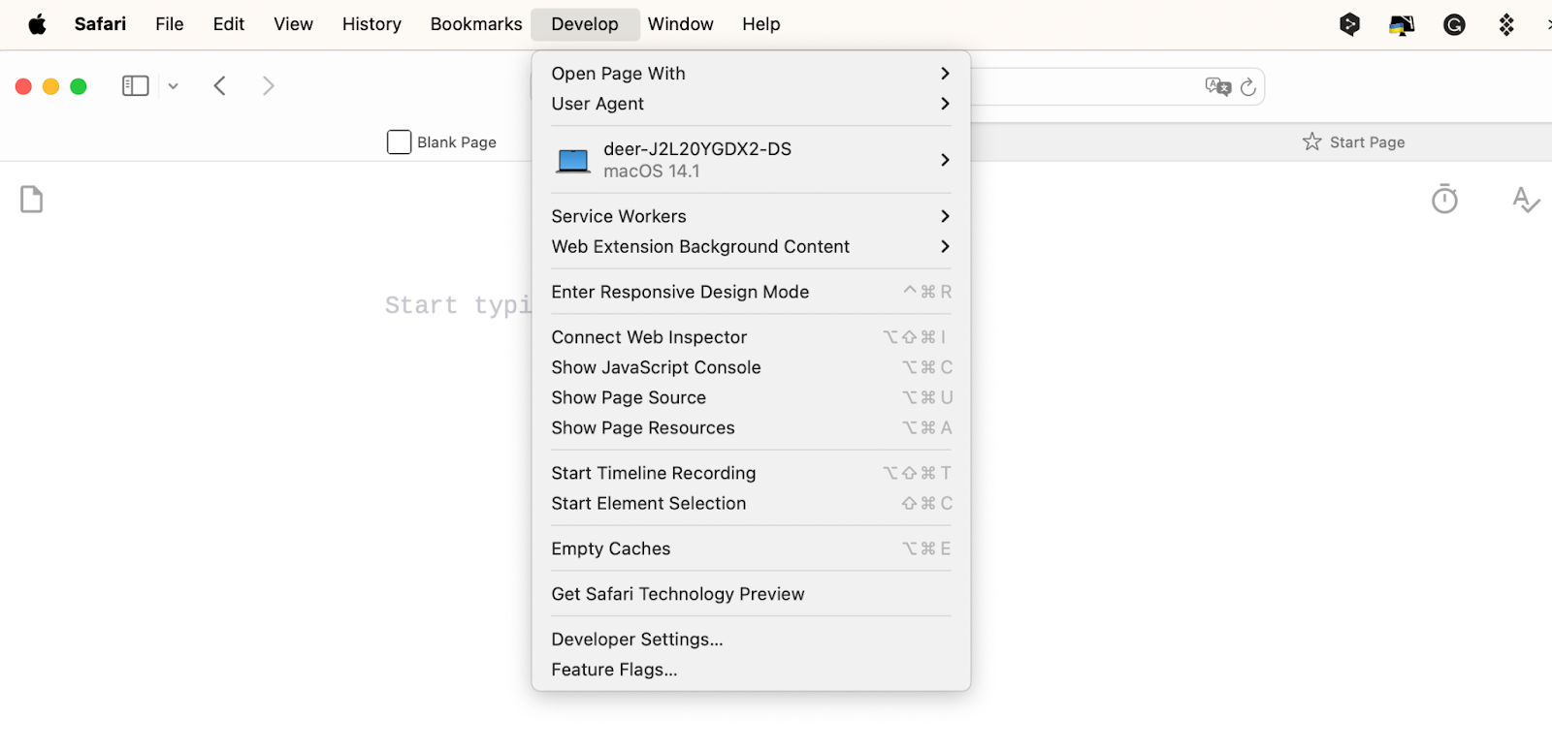Open the View menu
Screen dimensions: 1552x751
(x=293, y=24)
